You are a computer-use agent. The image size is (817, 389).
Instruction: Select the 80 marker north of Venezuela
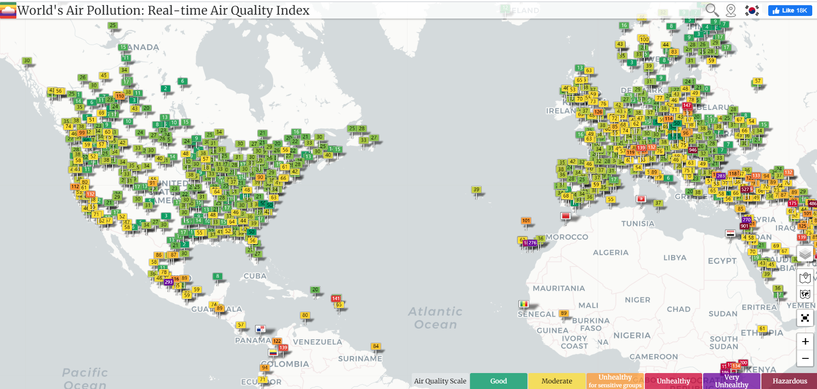305,315
